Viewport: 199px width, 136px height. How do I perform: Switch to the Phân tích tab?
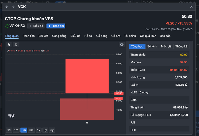[x=29, y=36]
